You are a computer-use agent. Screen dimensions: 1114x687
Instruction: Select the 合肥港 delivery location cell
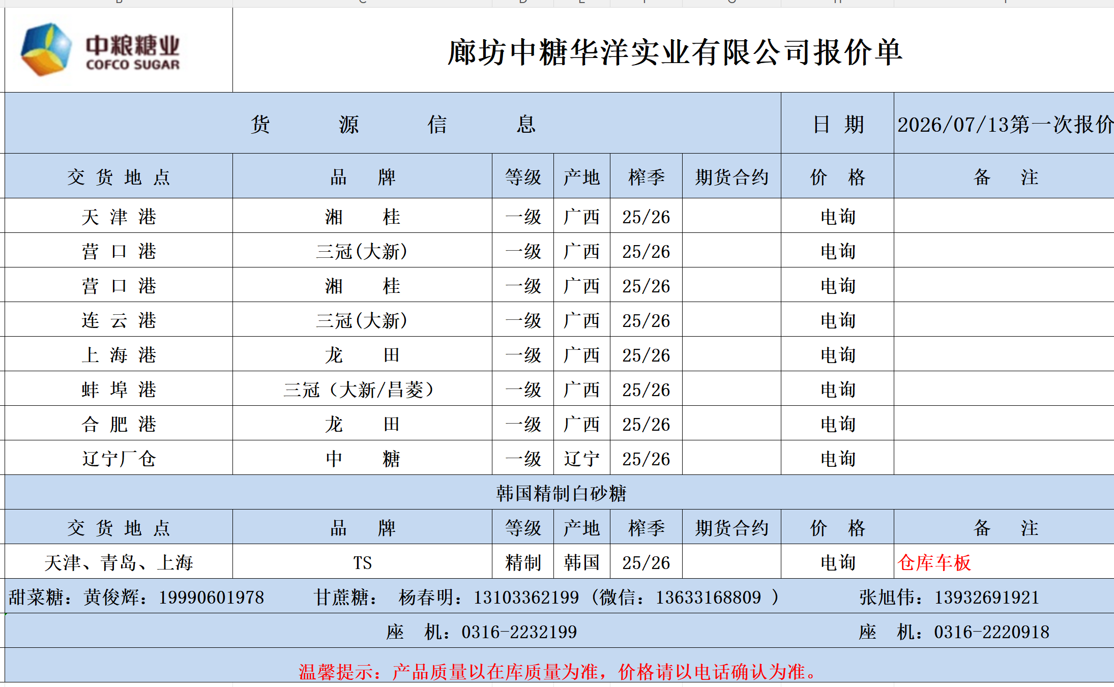(x=119, y=424)
